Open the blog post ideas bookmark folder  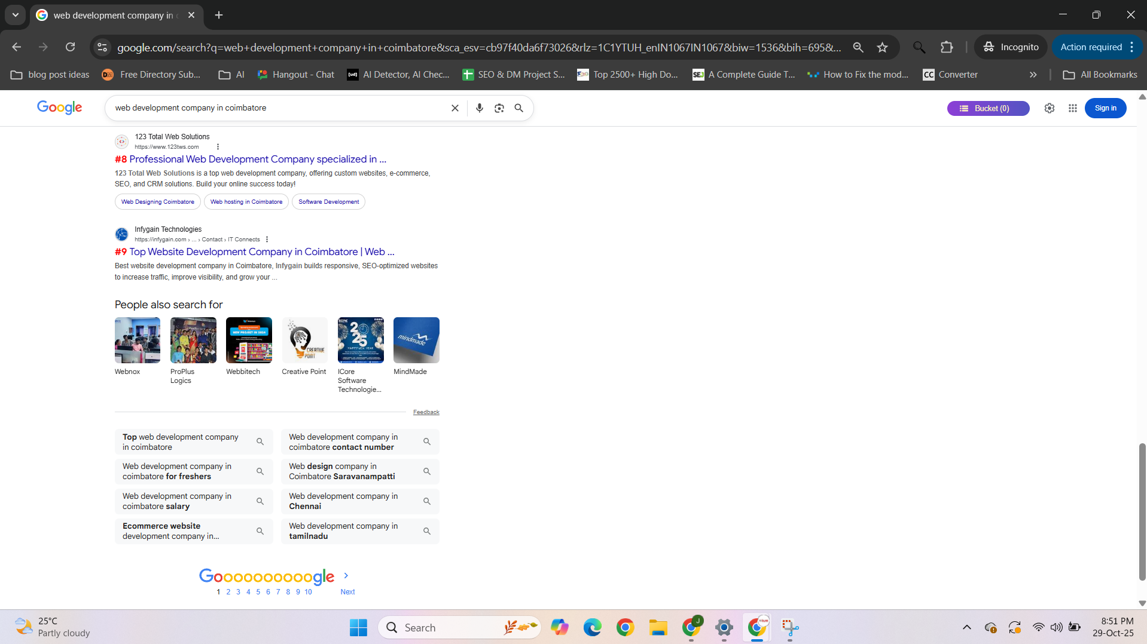50,75
